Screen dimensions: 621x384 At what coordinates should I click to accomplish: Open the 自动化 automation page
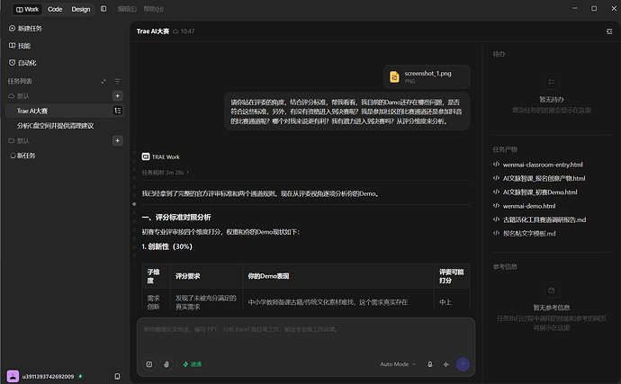pos(22,63)
